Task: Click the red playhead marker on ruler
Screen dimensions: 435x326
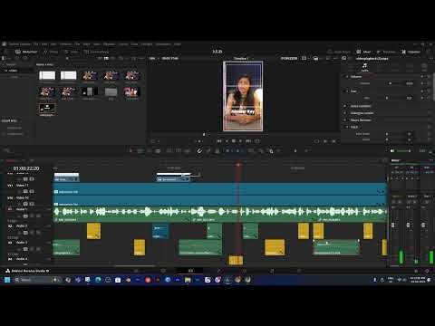Action: click(x=237, y=165)
